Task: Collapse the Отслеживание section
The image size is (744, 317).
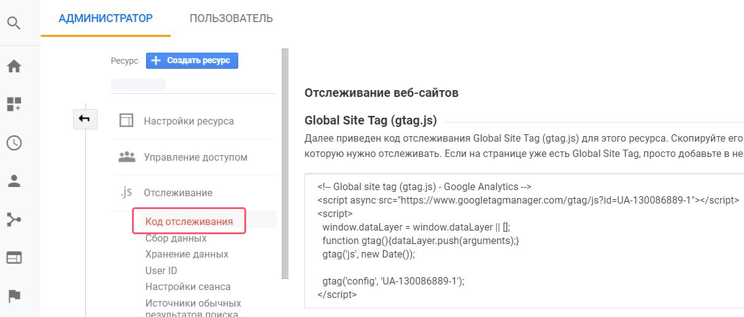Action: 178,193
